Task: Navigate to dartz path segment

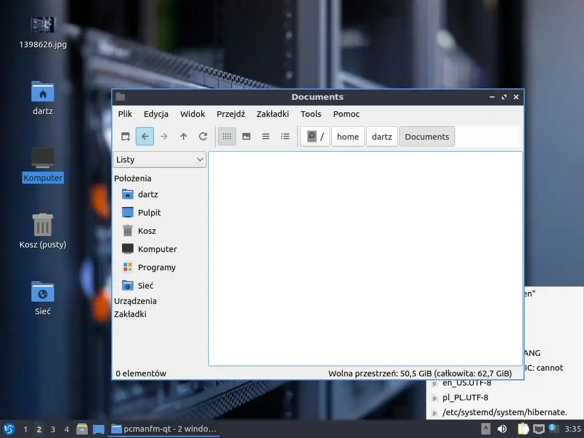Action: [x=382, y=136]
